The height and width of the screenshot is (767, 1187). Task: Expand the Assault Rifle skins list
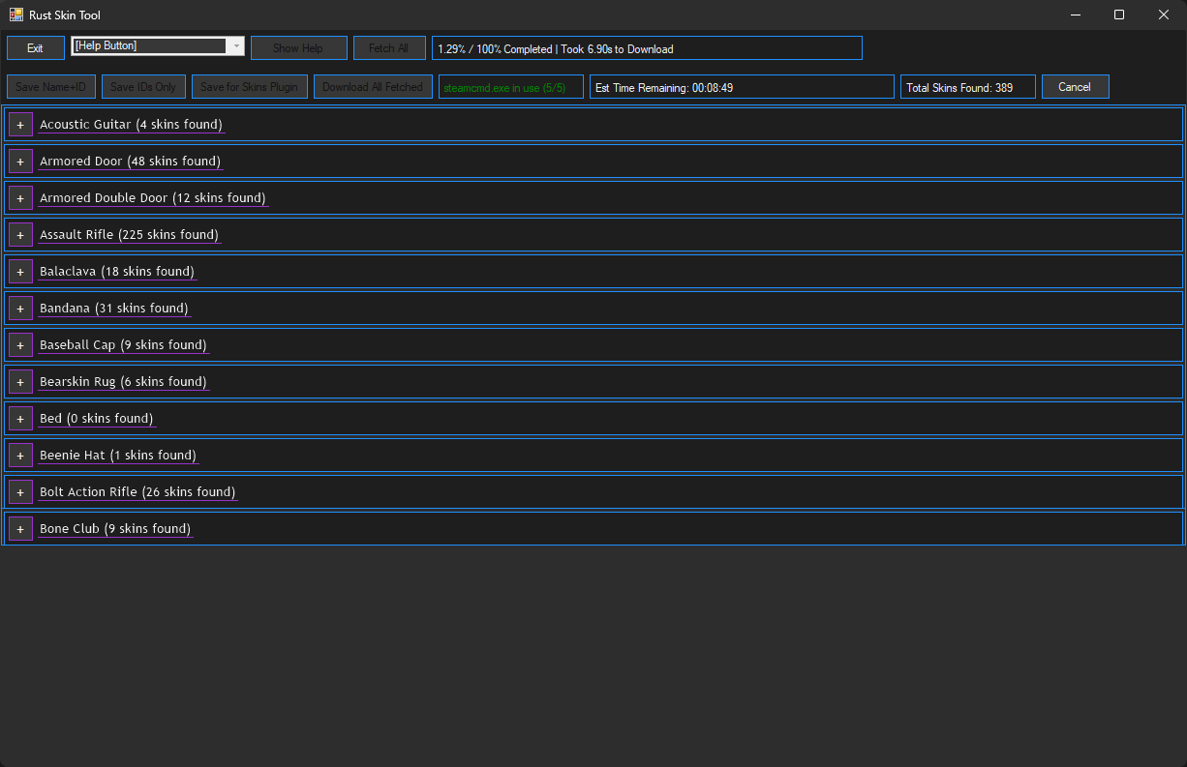(20, 235)
